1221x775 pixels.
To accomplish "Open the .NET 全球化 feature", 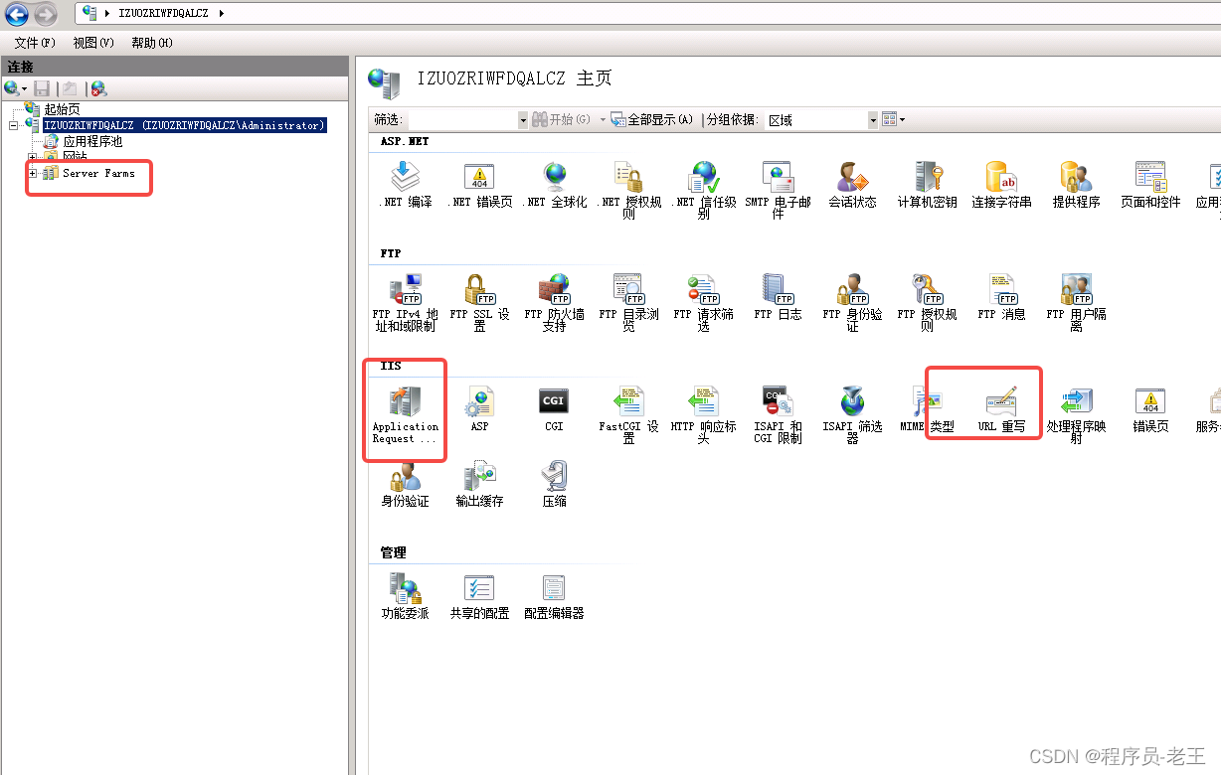I will [x=554, y=185].
